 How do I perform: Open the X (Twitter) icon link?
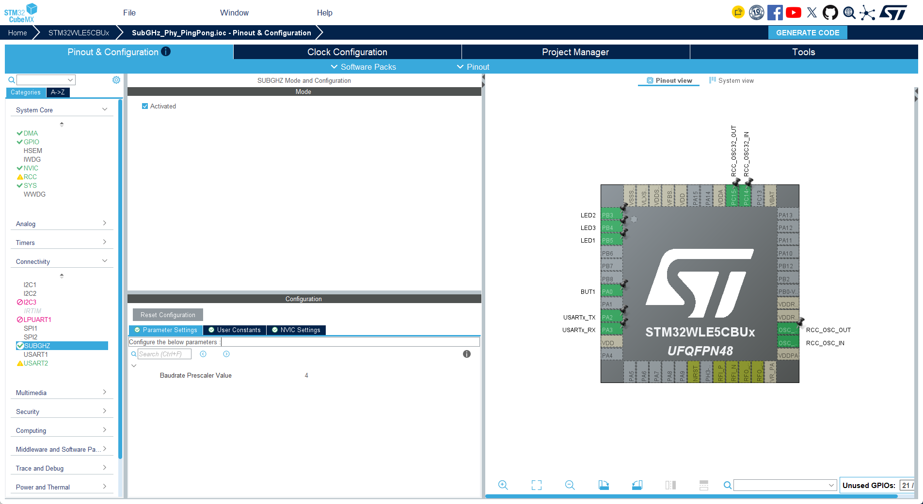812,13
